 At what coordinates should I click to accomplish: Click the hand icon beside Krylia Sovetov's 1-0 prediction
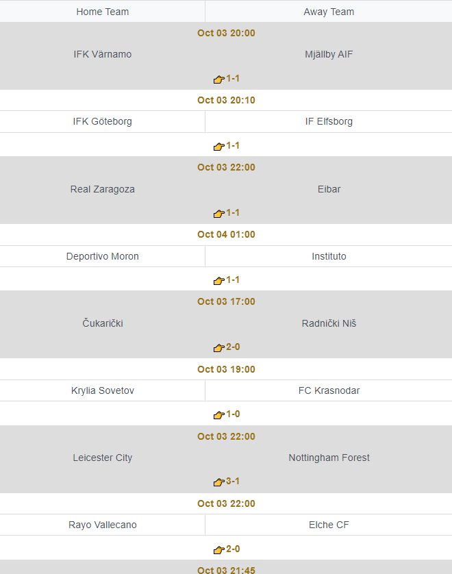click(x=219, y=415)
